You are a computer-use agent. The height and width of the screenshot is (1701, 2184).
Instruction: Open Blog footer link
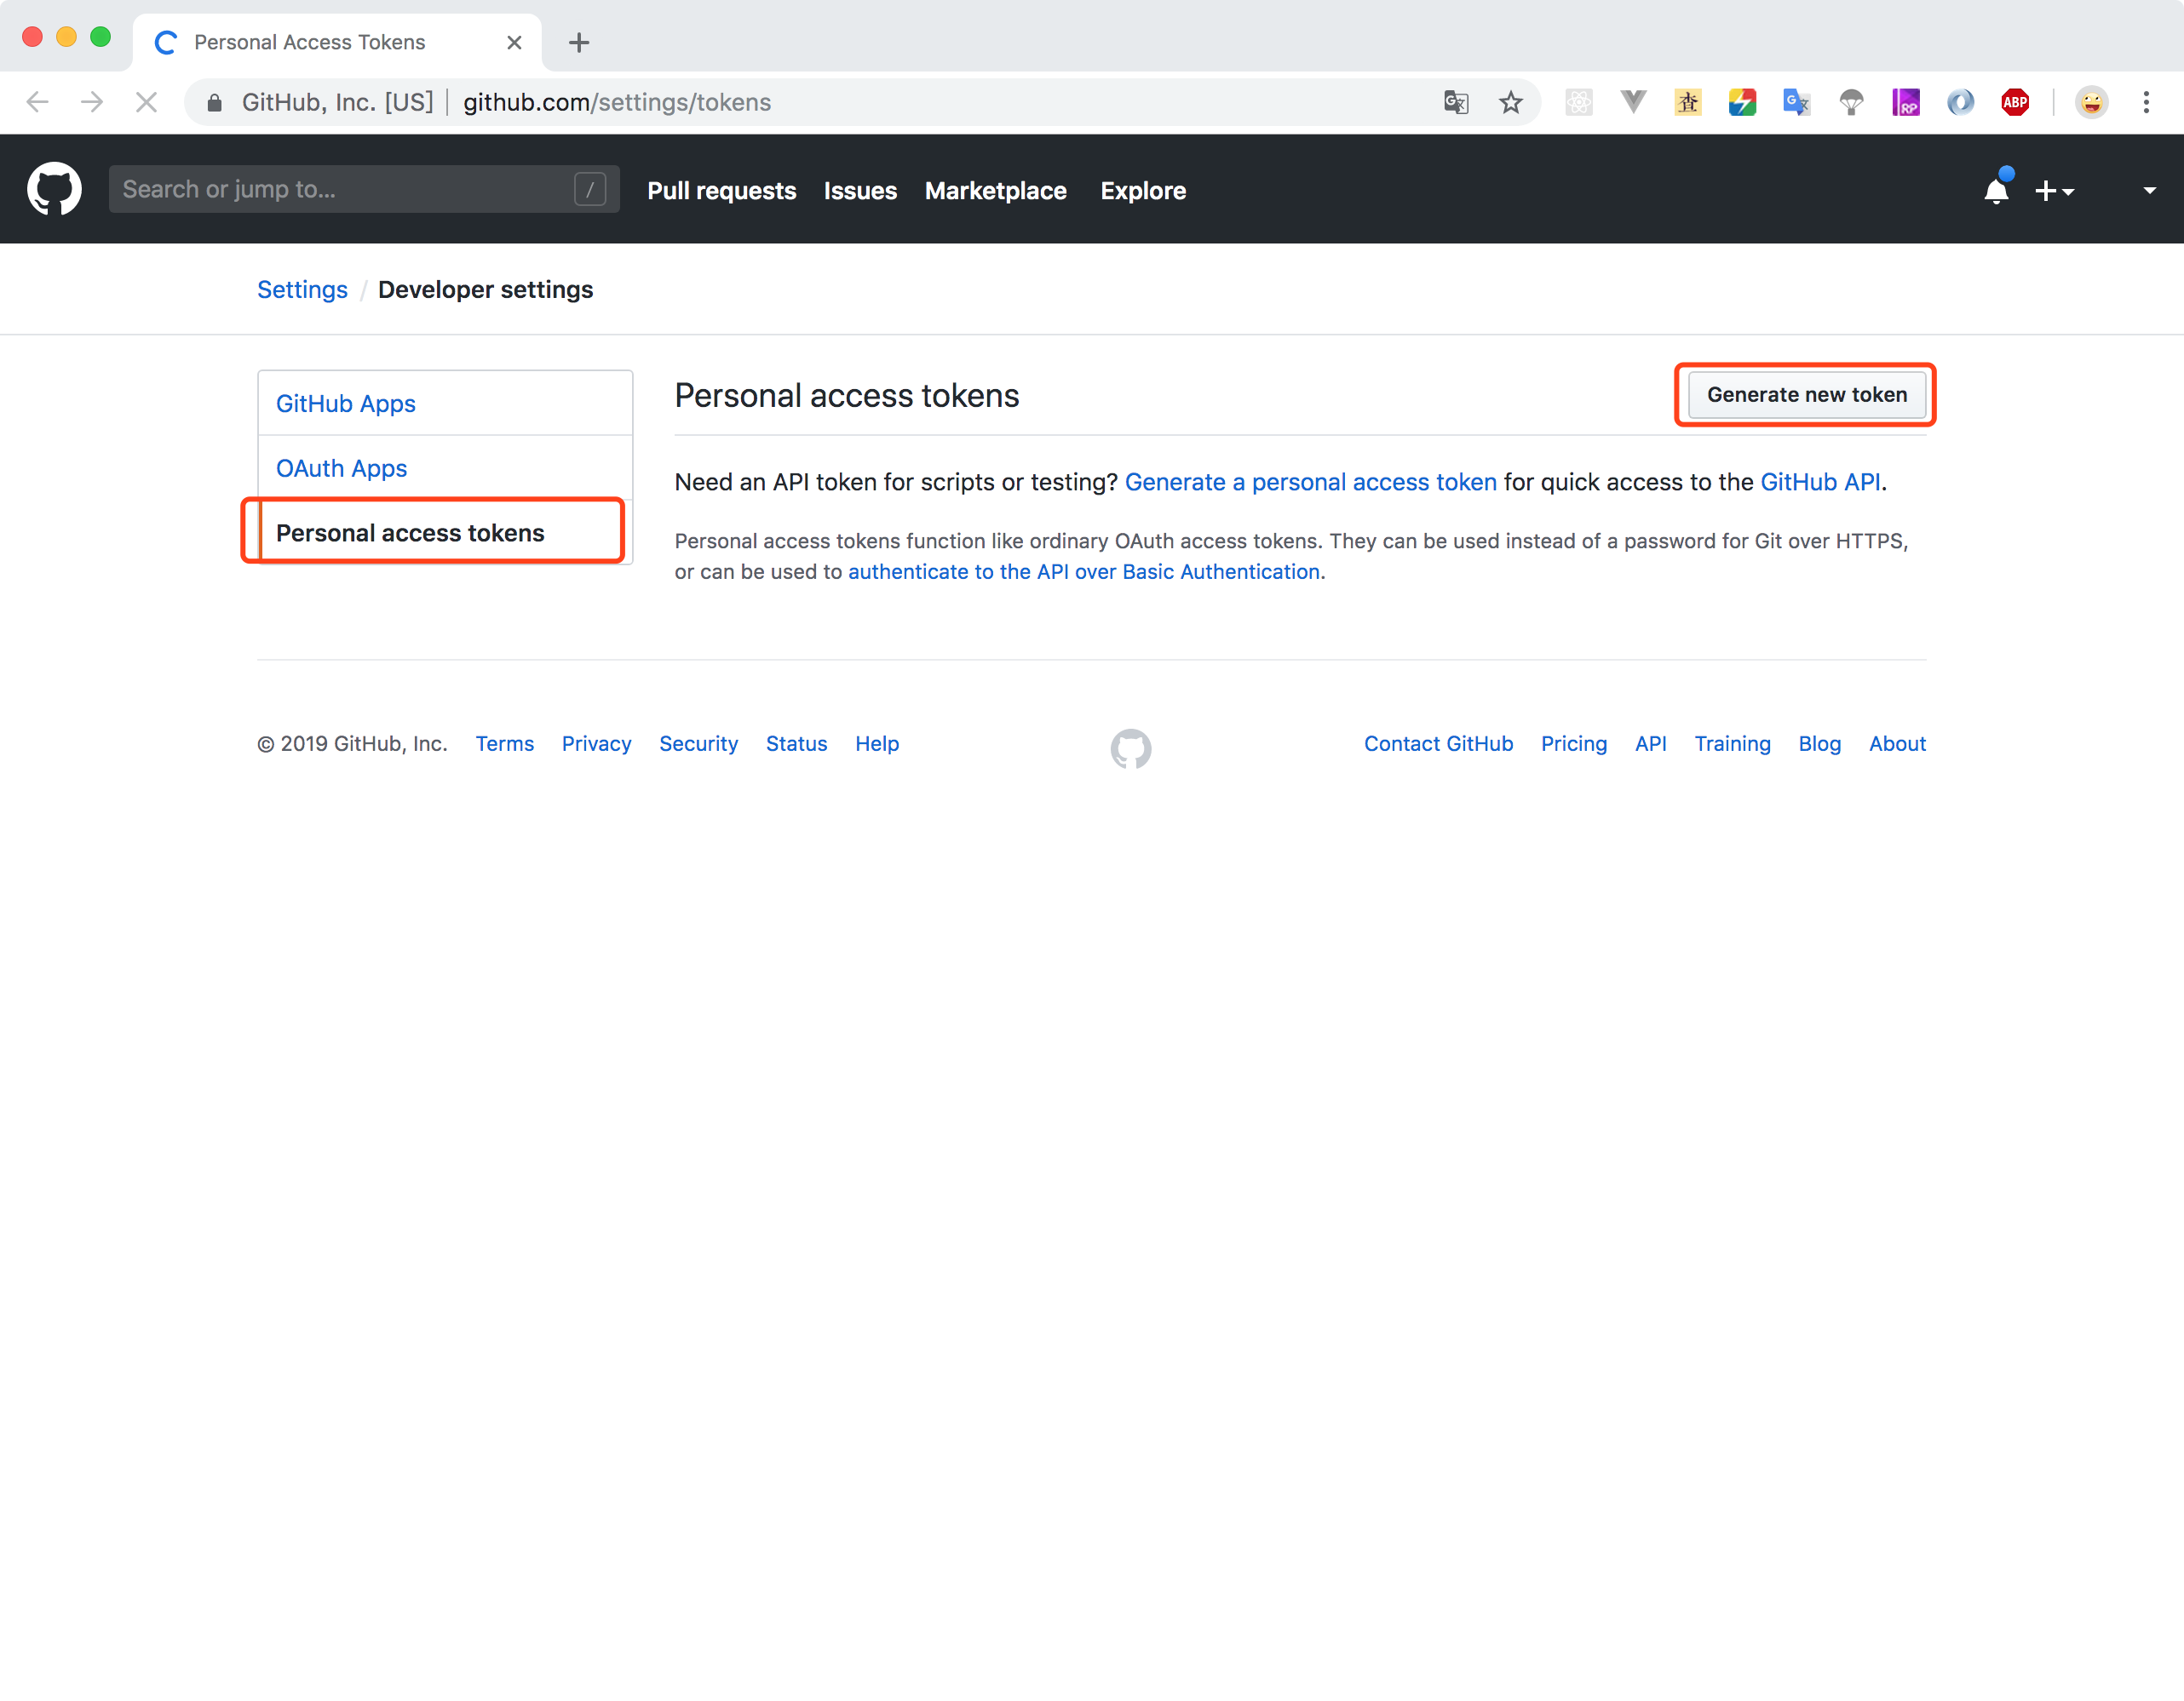pyautogui.click(x=1819, y=743)
